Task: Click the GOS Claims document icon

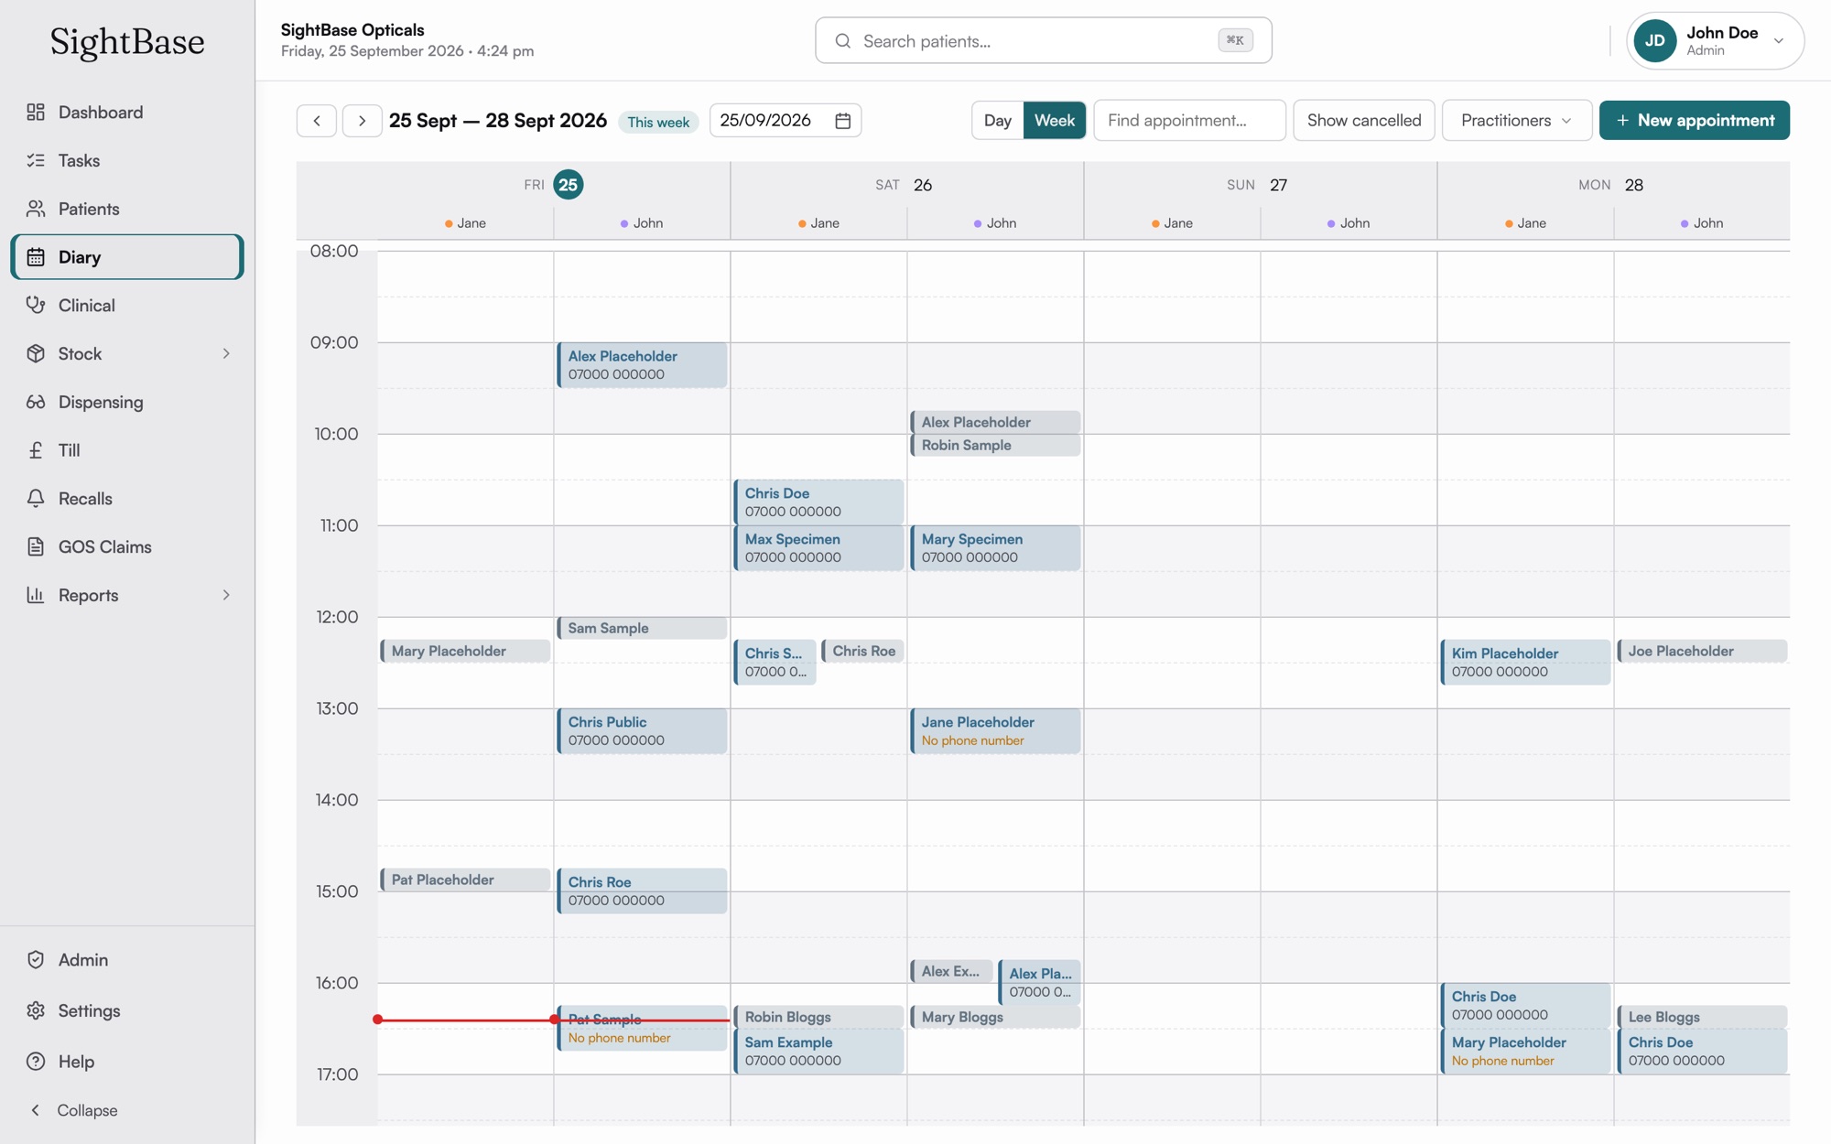Action: 36,546
